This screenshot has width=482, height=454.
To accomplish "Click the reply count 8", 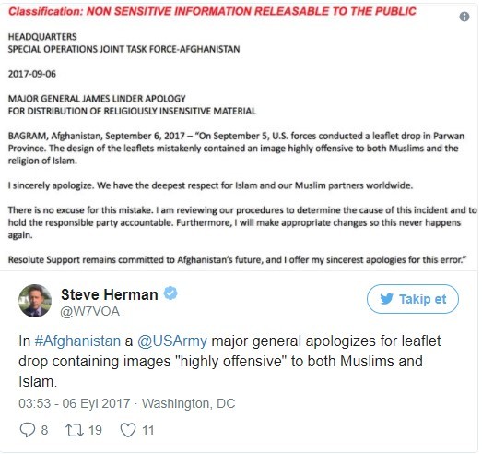I will pyautogui.click(x=44, y=430).
